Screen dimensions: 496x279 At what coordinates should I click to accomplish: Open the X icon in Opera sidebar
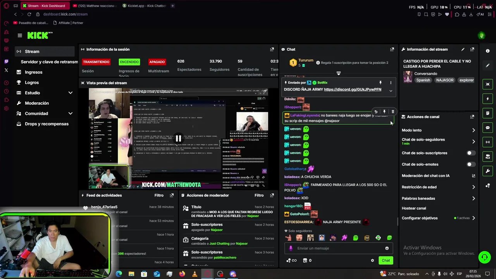[x=6, y=70]
